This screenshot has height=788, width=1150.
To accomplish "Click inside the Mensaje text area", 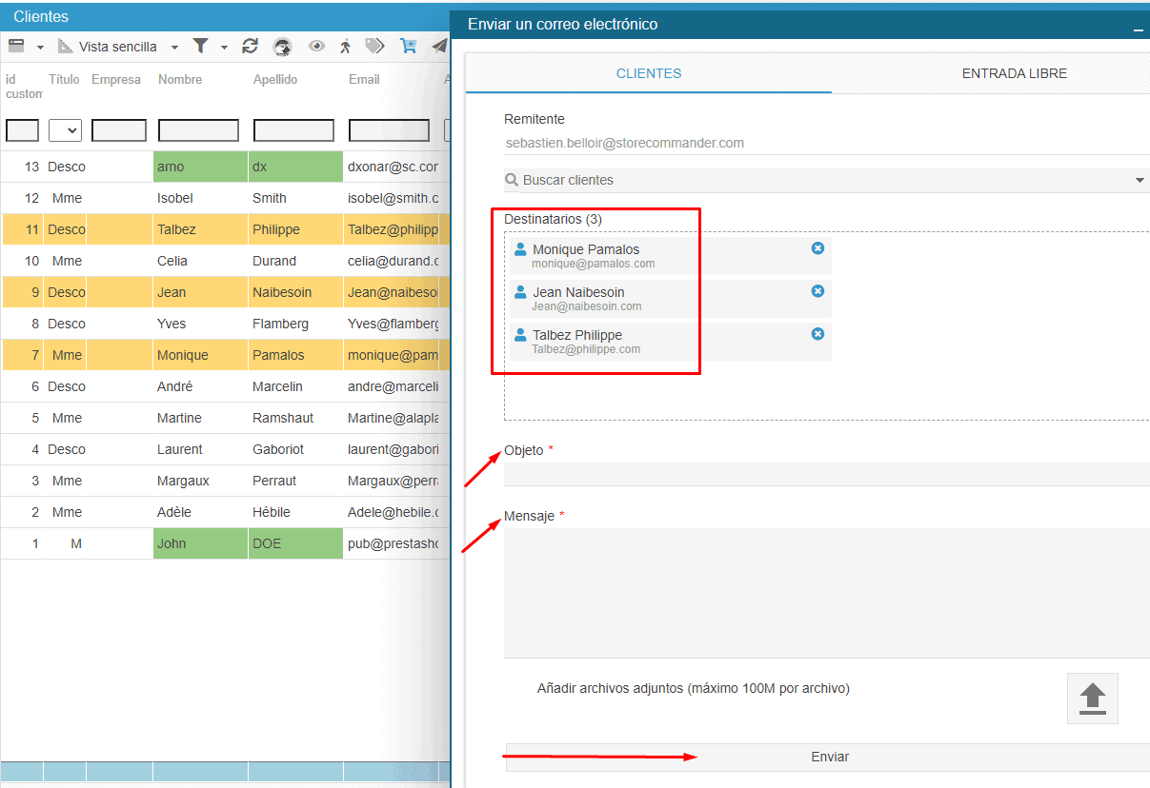I will pos(825,592).
